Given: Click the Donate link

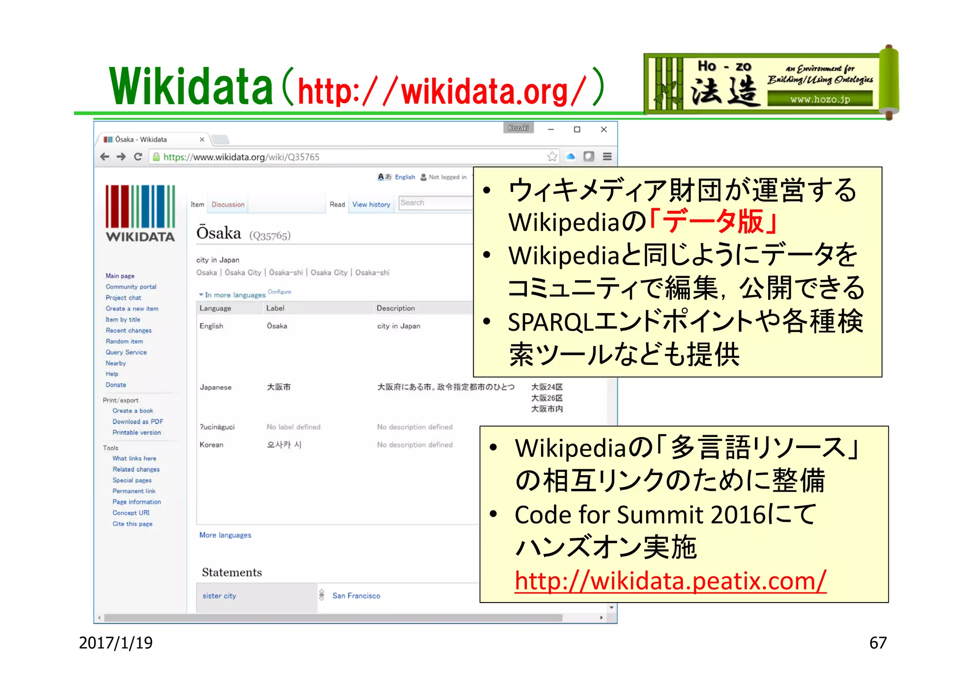Looking at the screenshot, I should (x=116, y=385).
